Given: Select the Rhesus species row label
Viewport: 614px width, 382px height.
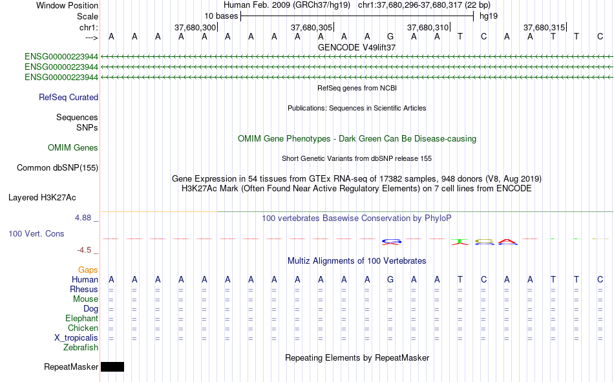Looking at the screenshot, I should [x=84, y=289].
